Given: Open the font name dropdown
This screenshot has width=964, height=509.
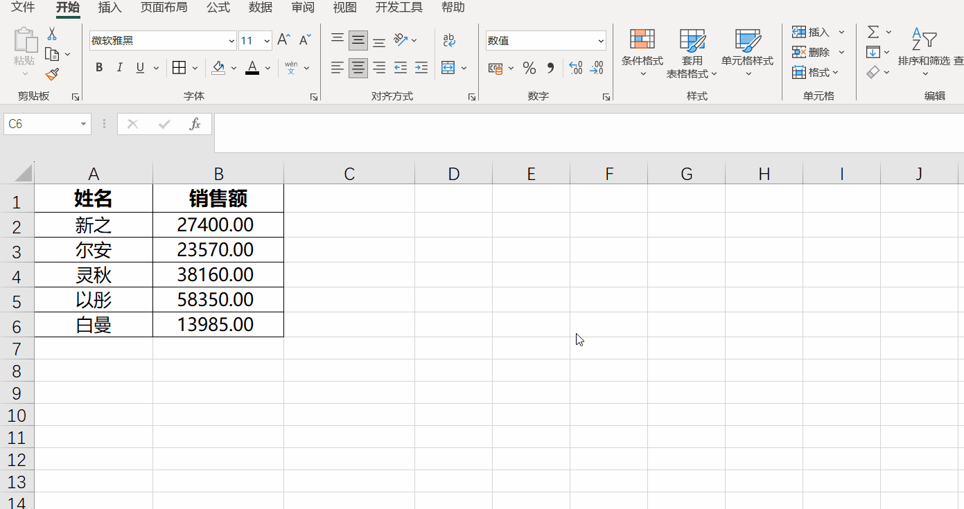Looking at the screenshot, I should point(231,41).
